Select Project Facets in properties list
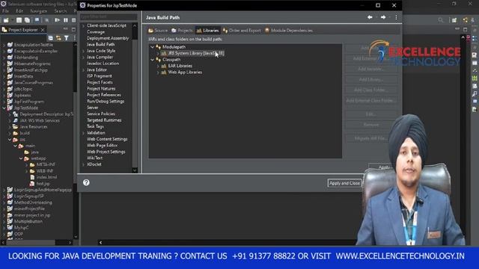Screen dimensions: 479x269 pos(100,82)
